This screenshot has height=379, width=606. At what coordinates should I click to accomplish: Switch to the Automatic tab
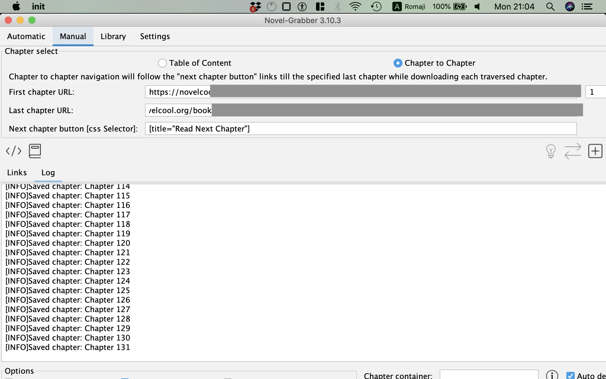[x=26, y=36]
